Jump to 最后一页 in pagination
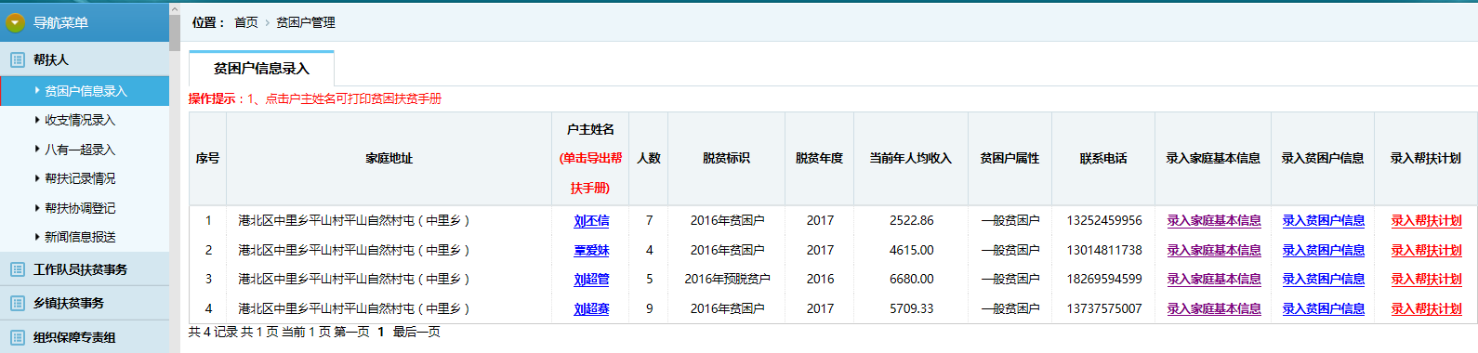Screen dimensions: 1478x353 [416, 332]
